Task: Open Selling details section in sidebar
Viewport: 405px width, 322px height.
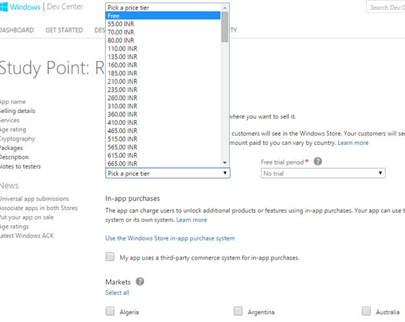Action: coord(18,111)
